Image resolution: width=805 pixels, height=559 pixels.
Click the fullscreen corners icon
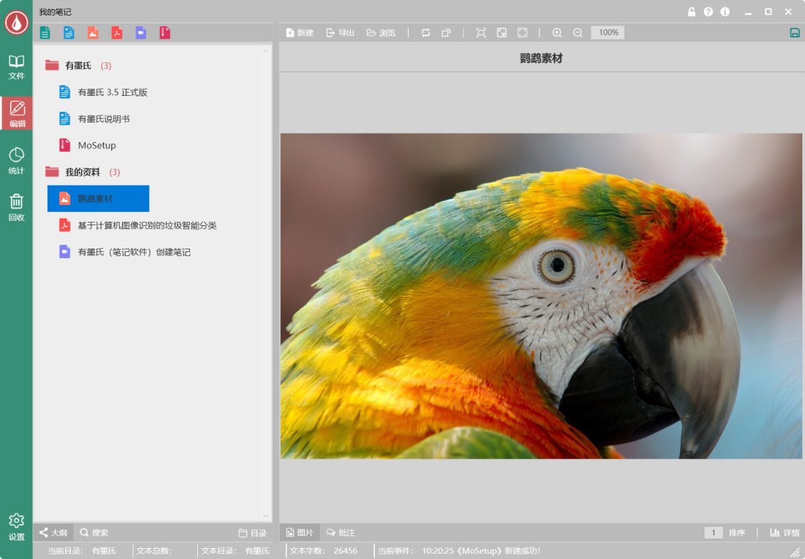point(523,32)
